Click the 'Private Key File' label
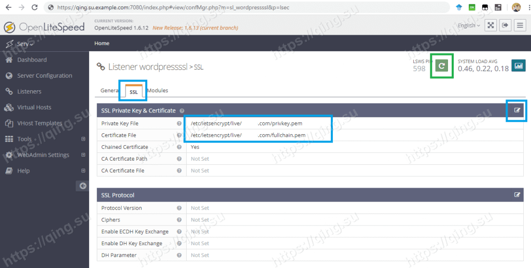The image size is (531, 268). pos(120,123)
